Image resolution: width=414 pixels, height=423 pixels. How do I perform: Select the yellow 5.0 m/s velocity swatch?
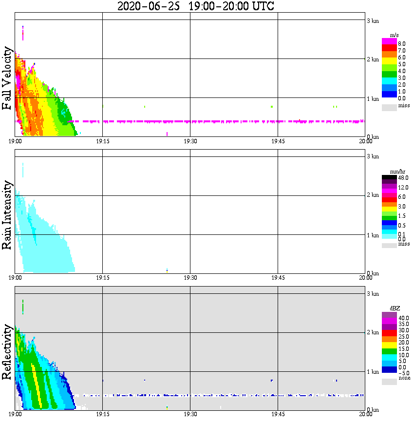coord(389,61)
